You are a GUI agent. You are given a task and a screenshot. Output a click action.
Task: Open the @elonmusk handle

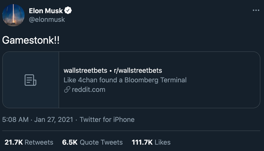tap(47, 20)
